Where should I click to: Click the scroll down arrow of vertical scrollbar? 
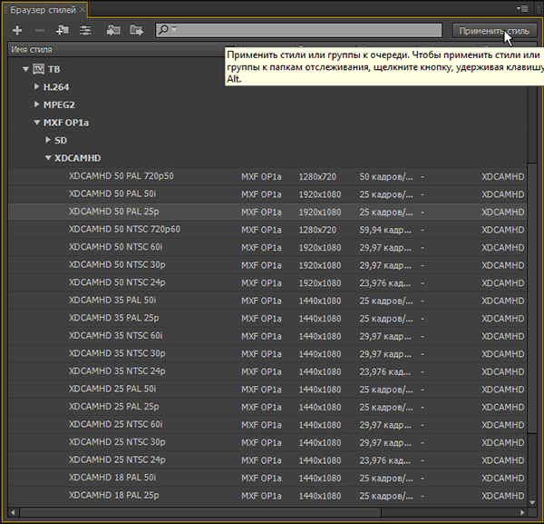tap(532, 502)
